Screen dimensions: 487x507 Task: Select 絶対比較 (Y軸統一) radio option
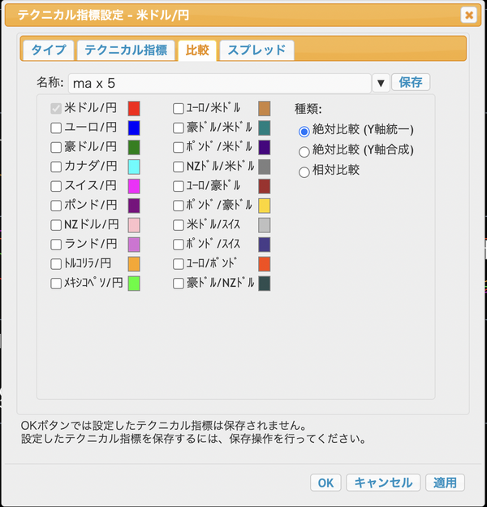coord(304,130)
